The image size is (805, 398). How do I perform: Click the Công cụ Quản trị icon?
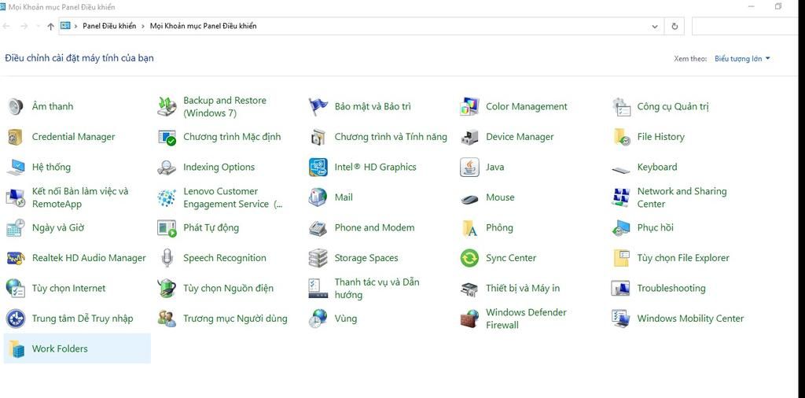click(x=621, y=106)
